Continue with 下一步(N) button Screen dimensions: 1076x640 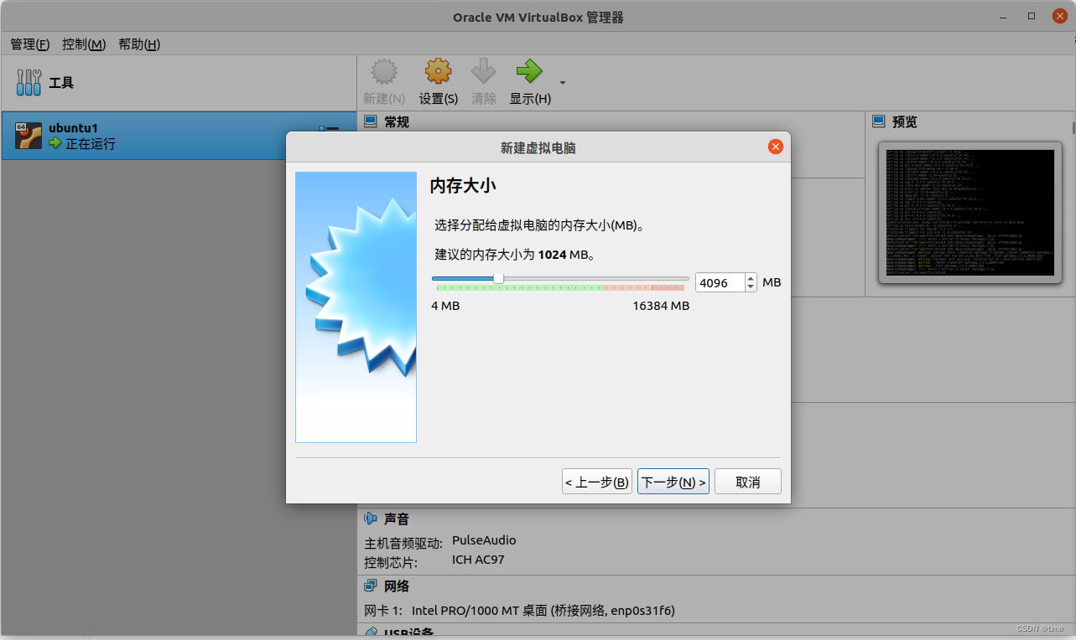(x=673, y=482)
